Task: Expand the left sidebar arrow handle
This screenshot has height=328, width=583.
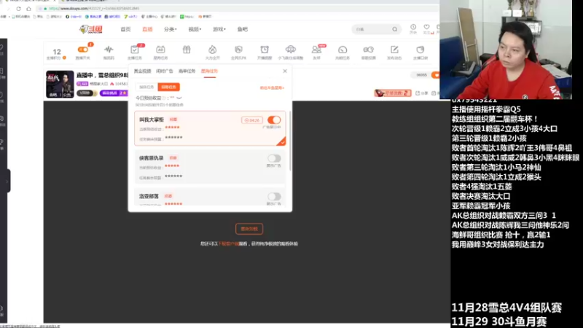Action: click(x=7, y=181)
